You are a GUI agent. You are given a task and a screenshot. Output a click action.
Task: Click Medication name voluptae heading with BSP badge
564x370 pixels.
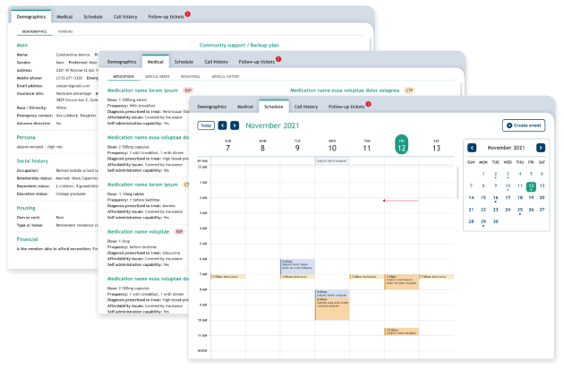(138, 231)
